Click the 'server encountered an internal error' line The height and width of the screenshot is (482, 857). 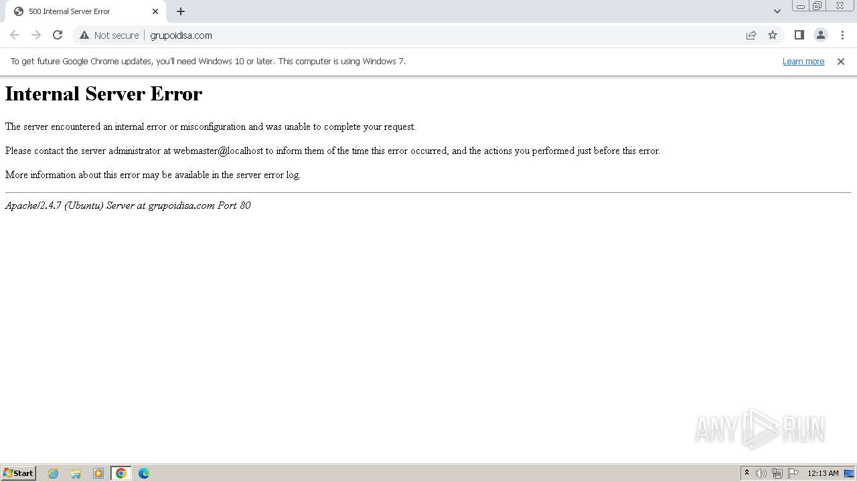[210, 127]
